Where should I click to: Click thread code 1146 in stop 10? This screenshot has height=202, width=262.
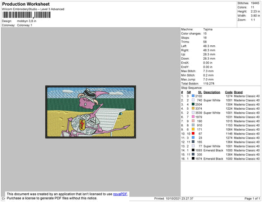(x=229, y=134)
